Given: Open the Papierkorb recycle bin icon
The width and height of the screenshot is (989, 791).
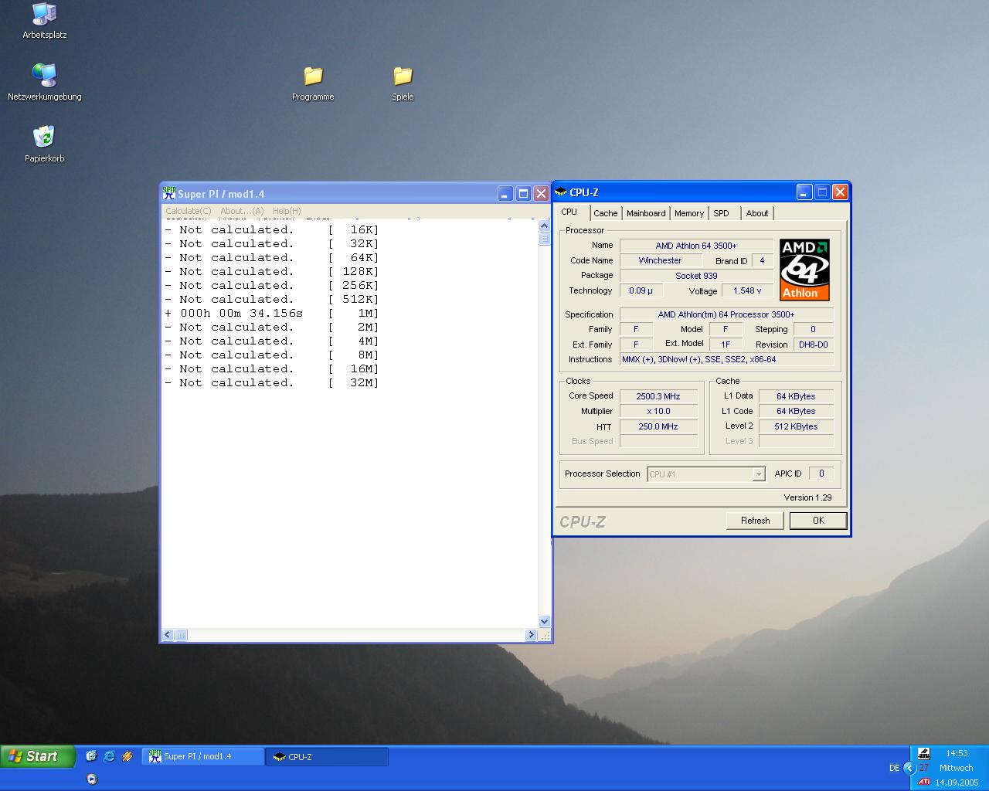Looking at the screenshot, I should pyautogui.click(x=44, y=144).
